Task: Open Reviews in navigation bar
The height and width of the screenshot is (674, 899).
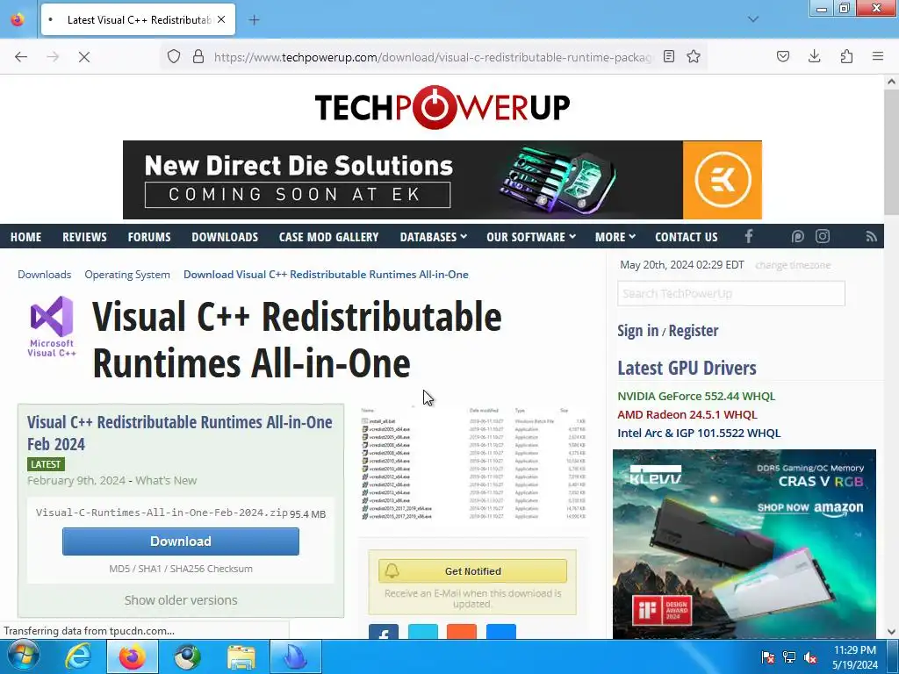Action: click(84, 237)
